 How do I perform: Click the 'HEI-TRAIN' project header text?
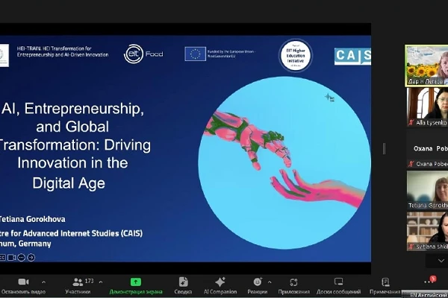(63, 51)
